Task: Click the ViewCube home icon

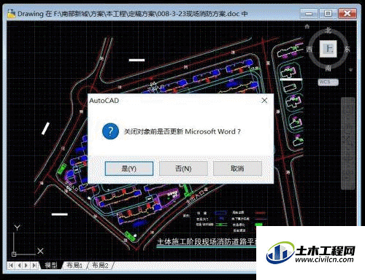Action: 307,26
